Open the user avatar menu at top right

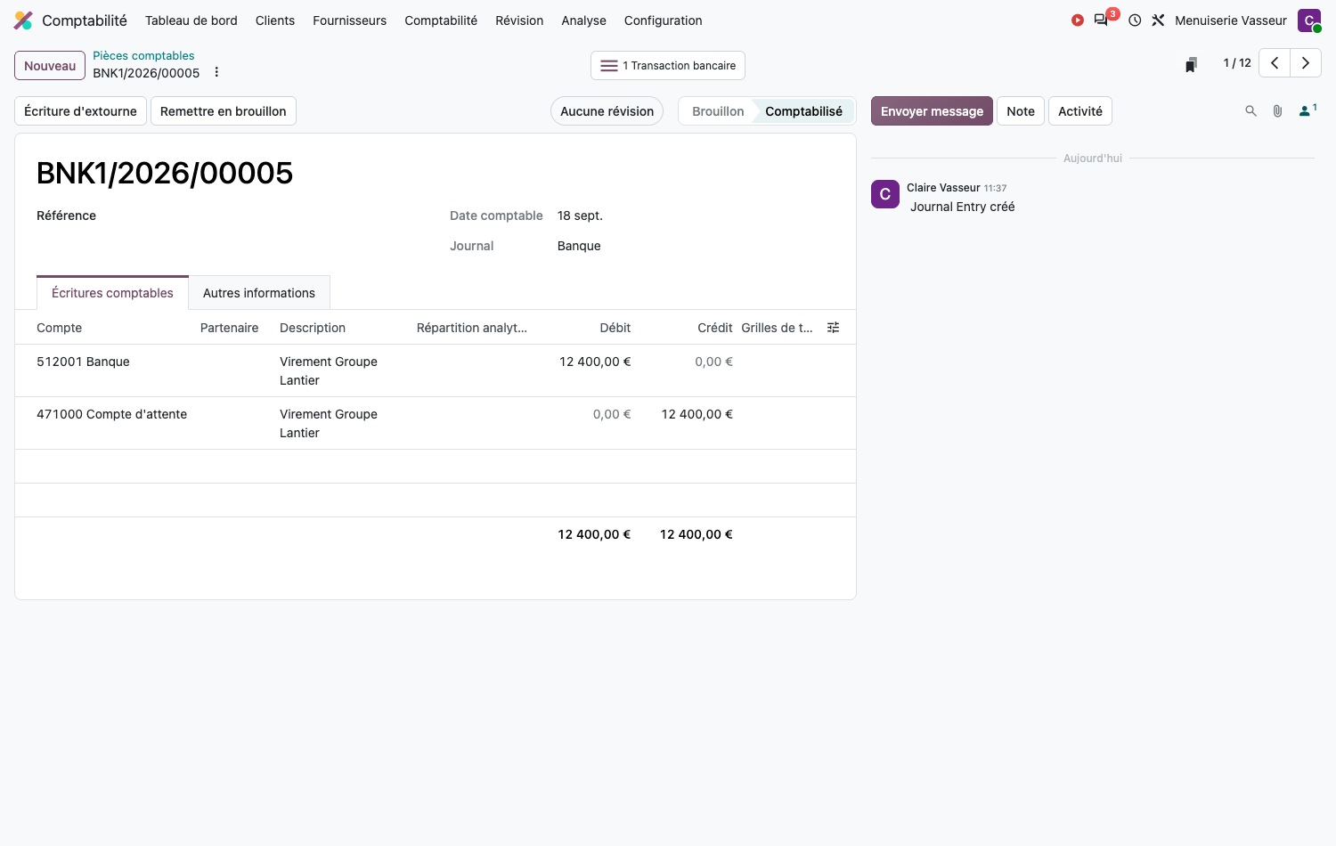pos(1309,20)
